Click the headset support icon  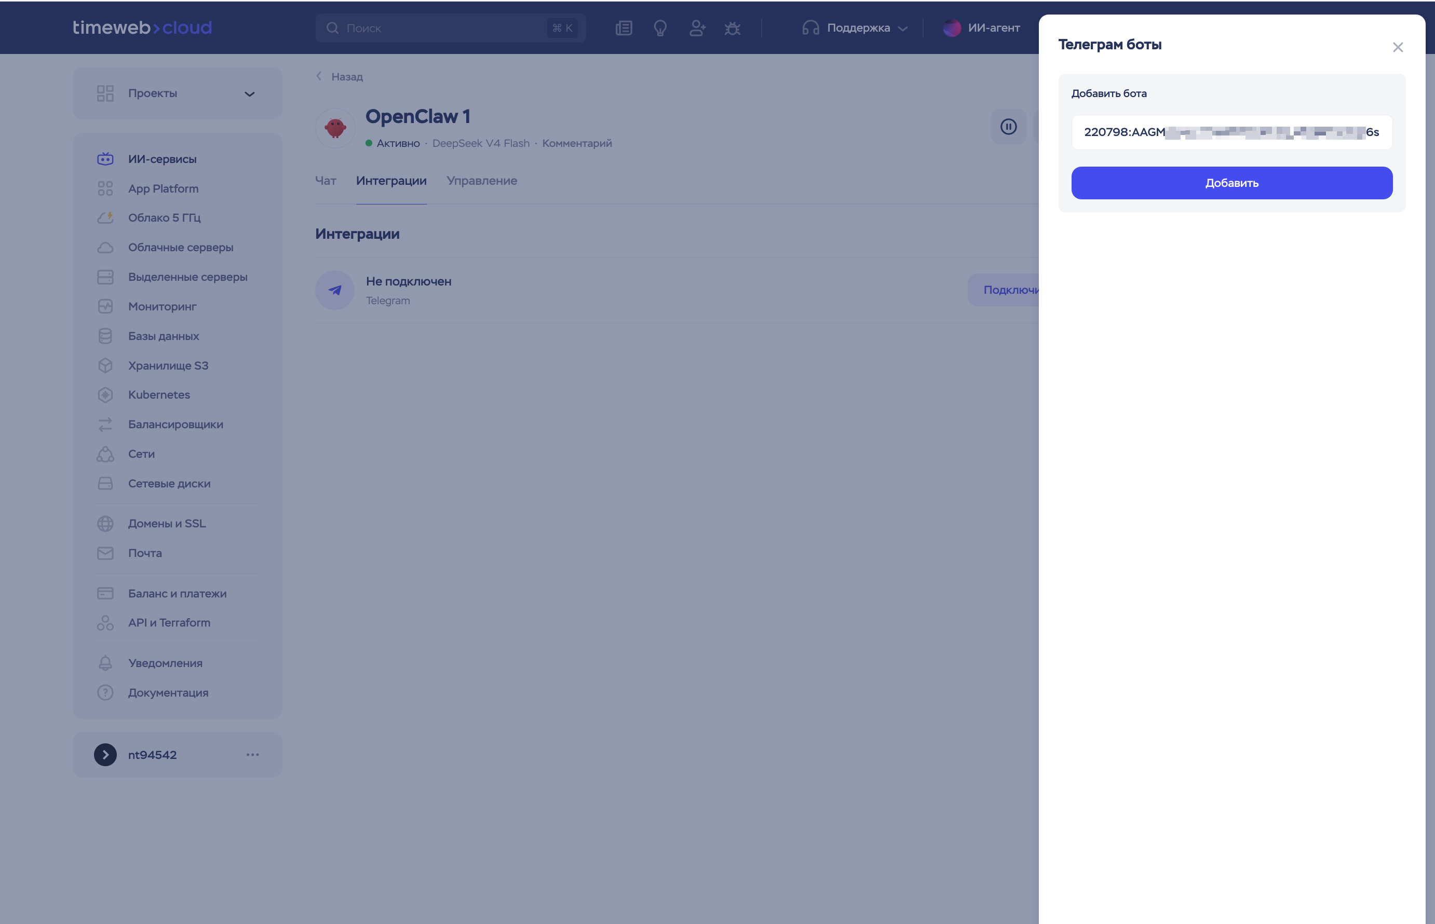pyautogui.click(x=810, y=28)
